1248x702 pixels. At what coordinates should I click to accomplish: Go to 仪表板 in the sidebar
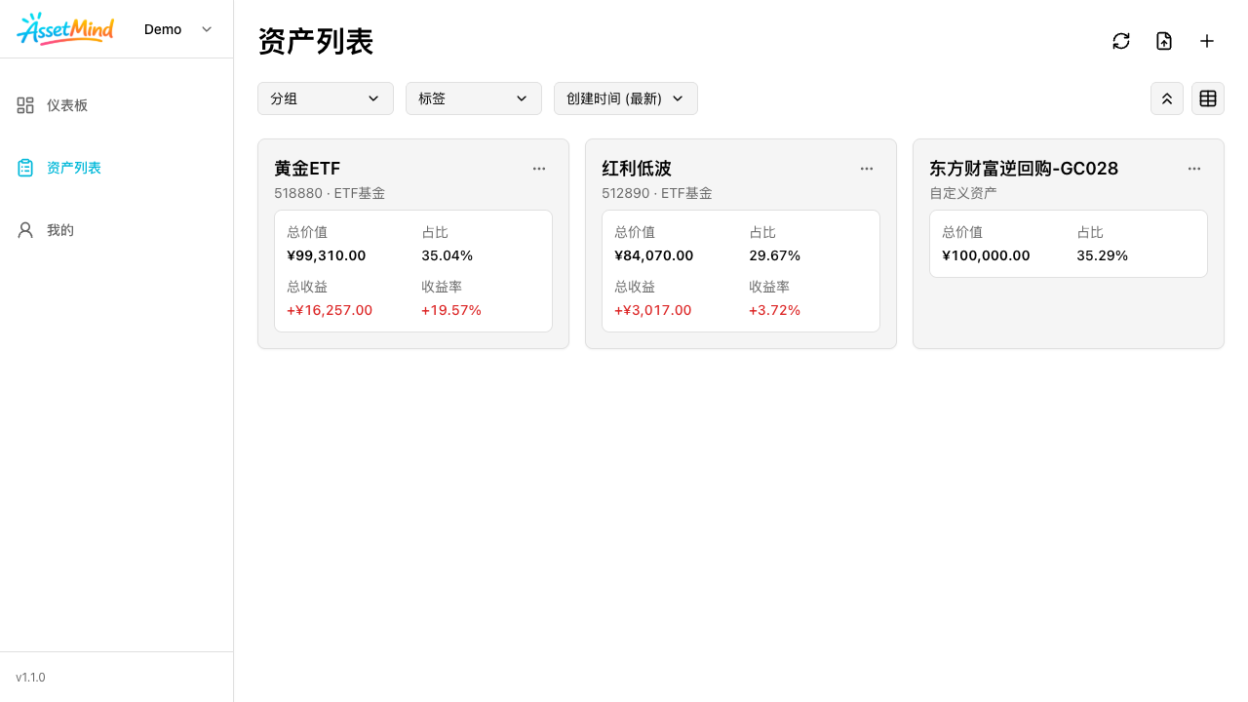pos(67,105)
